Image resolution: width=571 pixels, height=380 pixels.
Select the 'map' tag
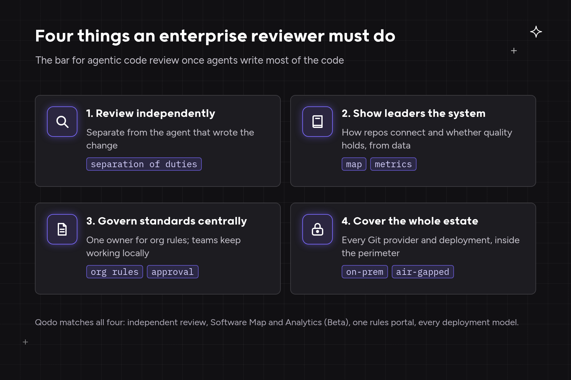[354, 164]
